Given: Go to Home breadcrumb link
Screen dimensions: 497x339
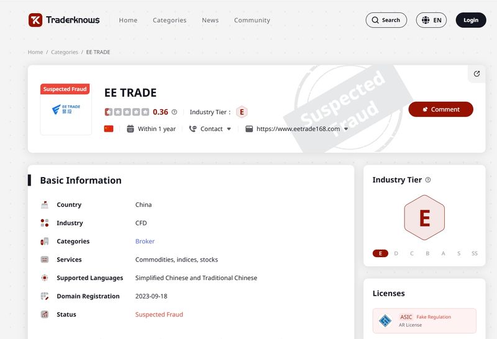Looking at the screenshot, I should pos(35,52).
